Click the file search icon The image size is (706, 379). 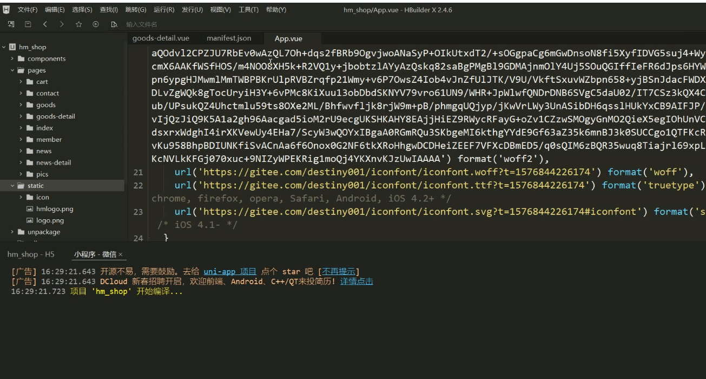(114, 24)
